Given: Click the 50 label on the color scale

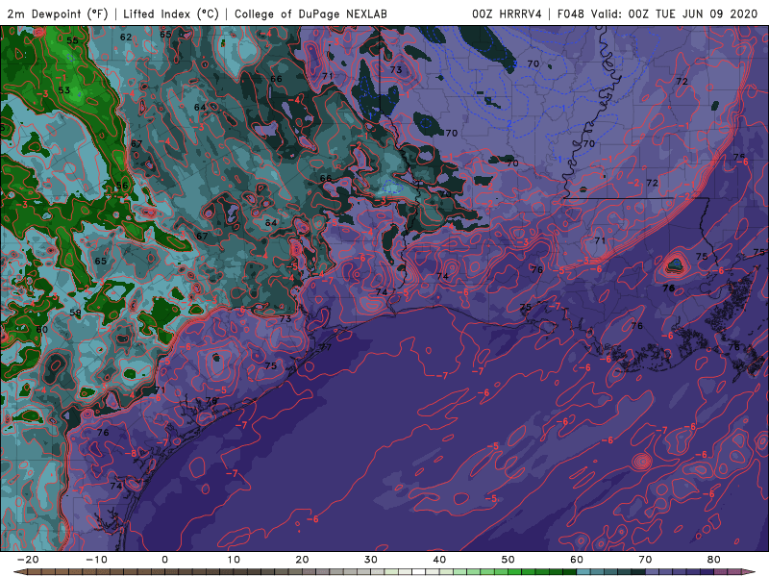Looking at the screenshot, I should [x=509, y=560].
